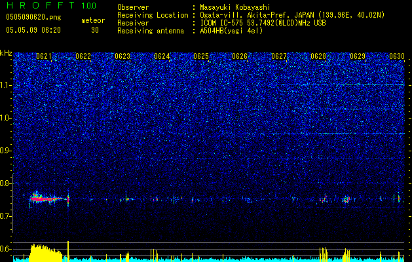Click the 0.8 kHz frequency label
The width and height of the screenshot is (412, 262).
point(6,183)
